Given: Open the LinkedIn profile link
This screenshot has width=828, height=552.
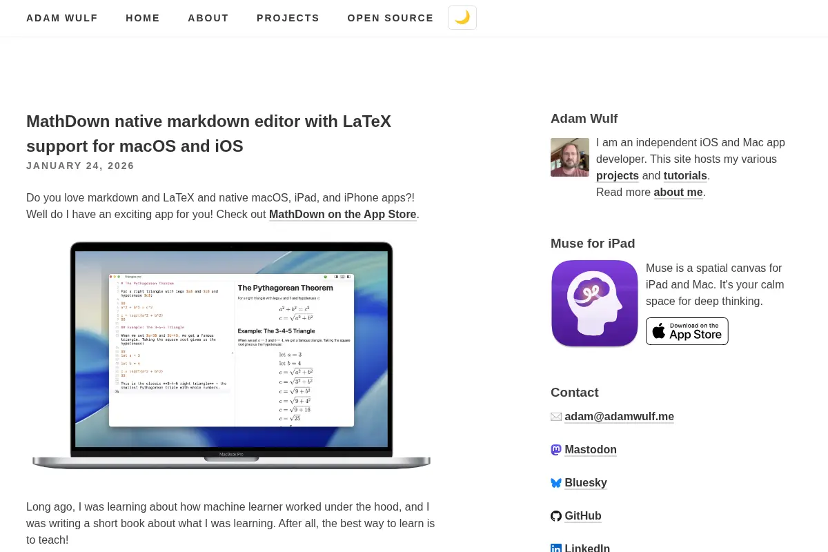Looking at the screenshot, I should coord(587,548).
